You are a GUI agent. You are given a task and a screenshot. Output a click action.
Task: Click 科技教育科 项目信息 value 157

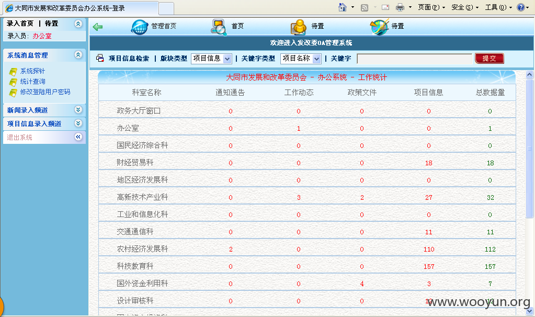pos(429,266)
